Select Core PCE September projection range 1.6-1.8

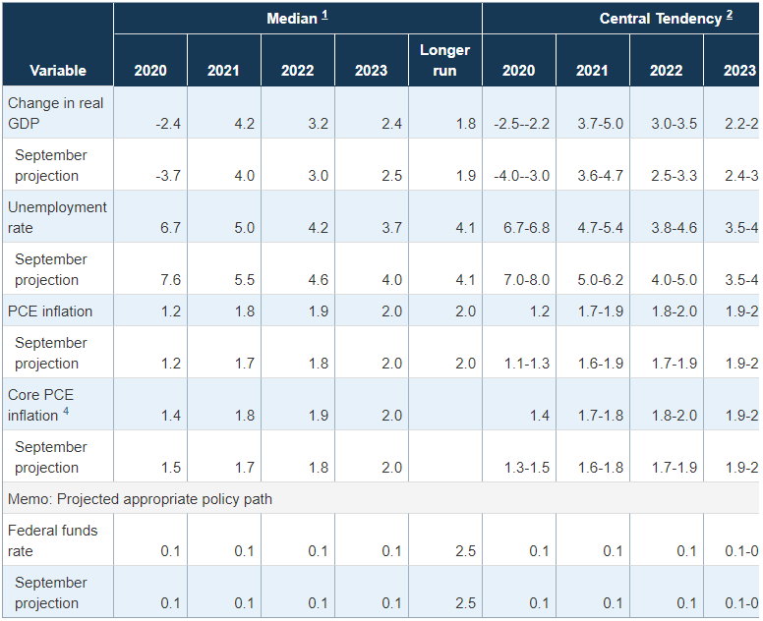coord(601,468)
